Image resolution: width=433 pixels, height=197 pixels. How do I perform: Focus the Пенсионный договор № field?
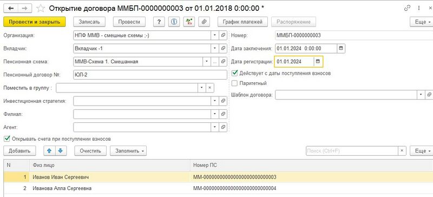click(x=150, y=75)
